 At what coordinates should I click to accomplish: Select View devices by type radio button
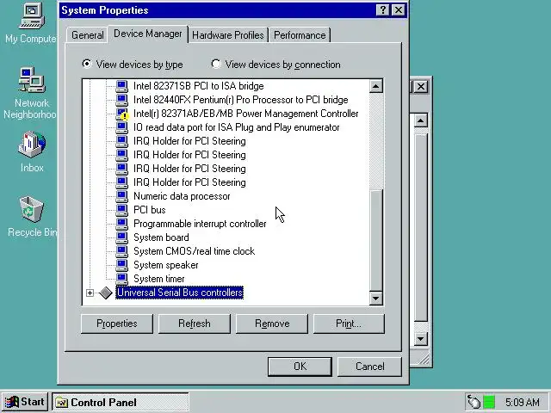(86, 64)
